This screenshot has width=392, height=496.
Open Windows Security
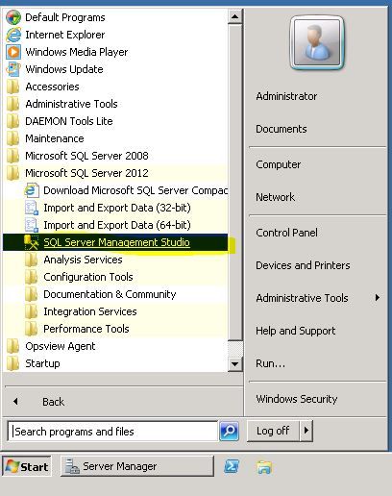[297, 399]
